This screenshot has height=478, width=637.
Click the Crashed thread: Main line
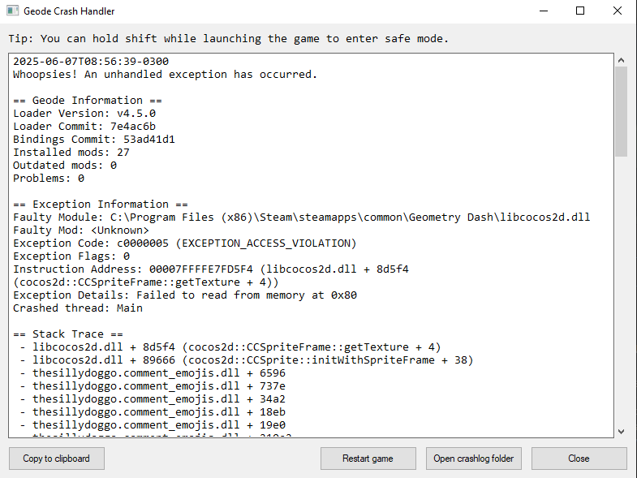78,308
